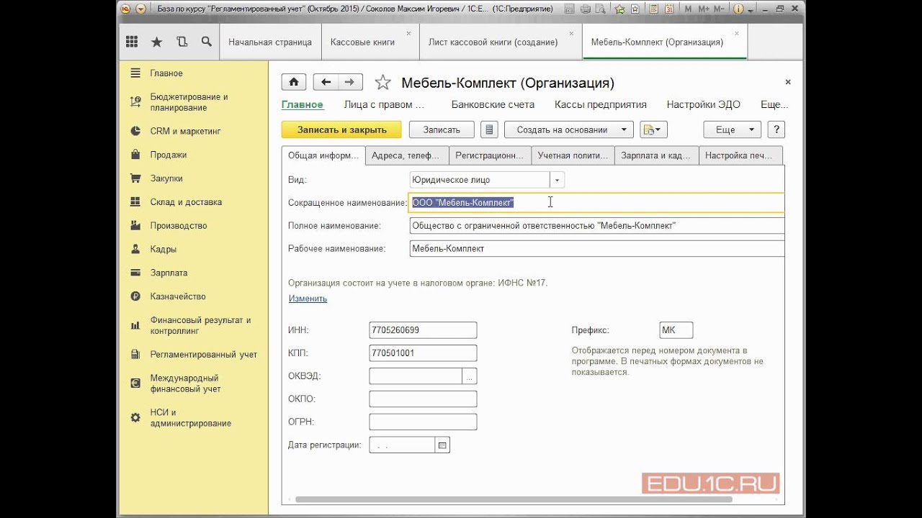922x518 pixels.
Task: Click the Префикс input field
Action: click(676, 330)
